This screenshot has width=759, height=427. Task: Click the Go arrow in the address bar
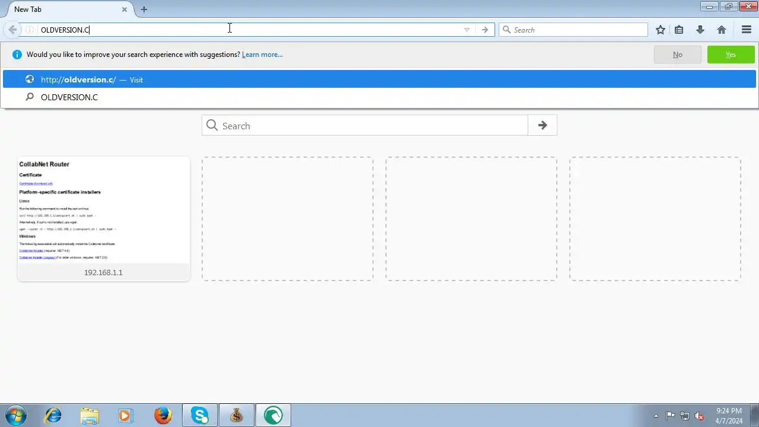tap(485, 30)
